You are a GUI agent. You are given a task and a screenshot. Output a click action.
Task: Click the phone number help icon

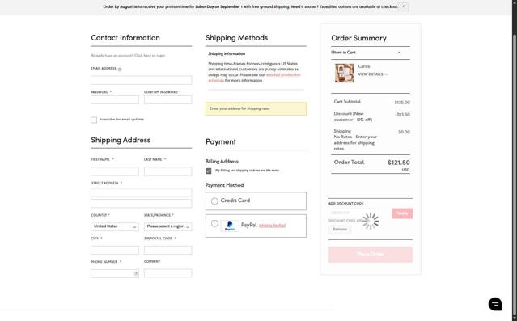[135, 273]
